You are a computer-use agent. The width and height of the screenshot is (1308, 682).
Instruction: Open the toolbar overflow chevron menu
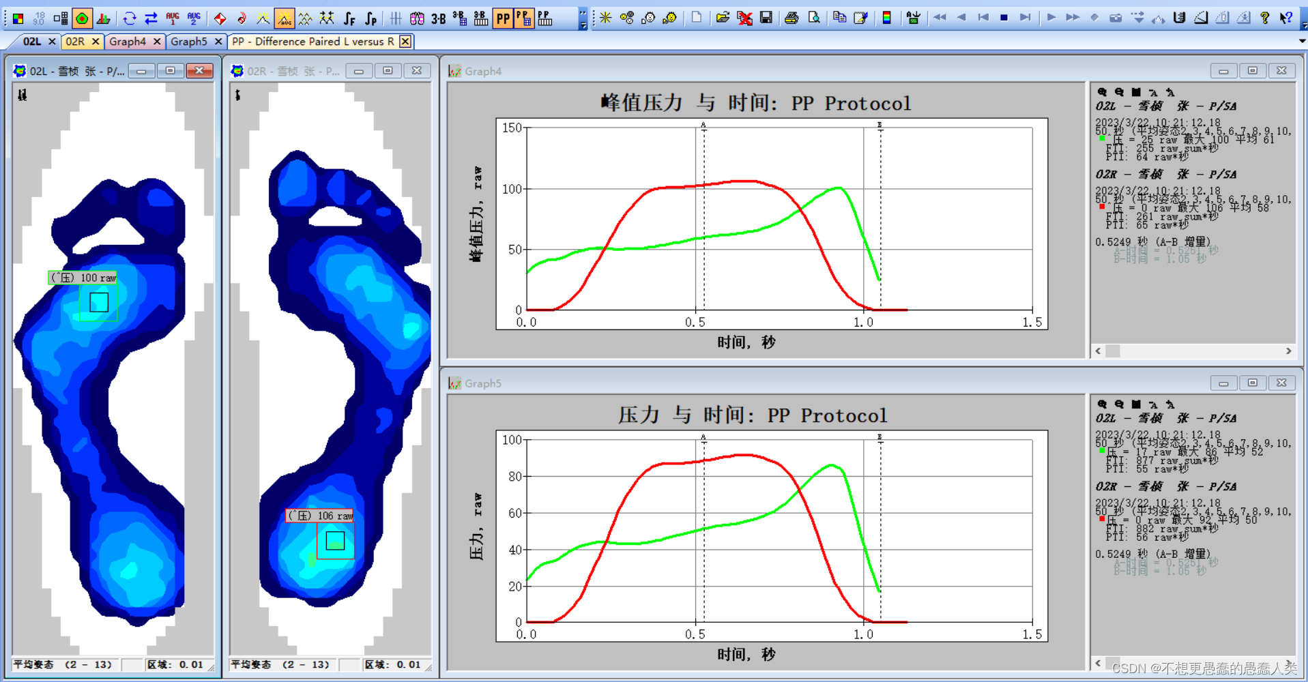[x=581, y=19]
